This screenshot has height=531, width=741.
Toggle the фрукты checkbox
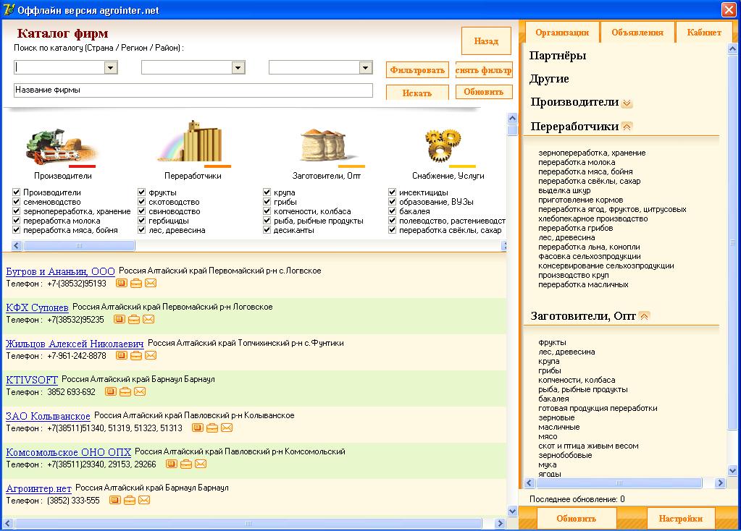click(142, 192)
